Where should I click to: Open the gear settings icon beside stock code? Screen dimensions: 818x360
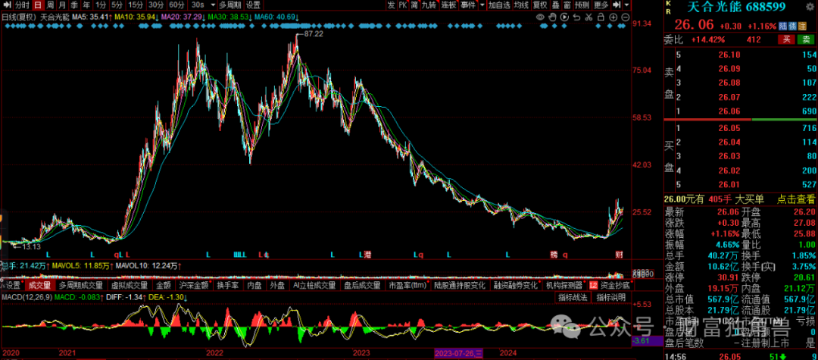[x=810, y=7]
